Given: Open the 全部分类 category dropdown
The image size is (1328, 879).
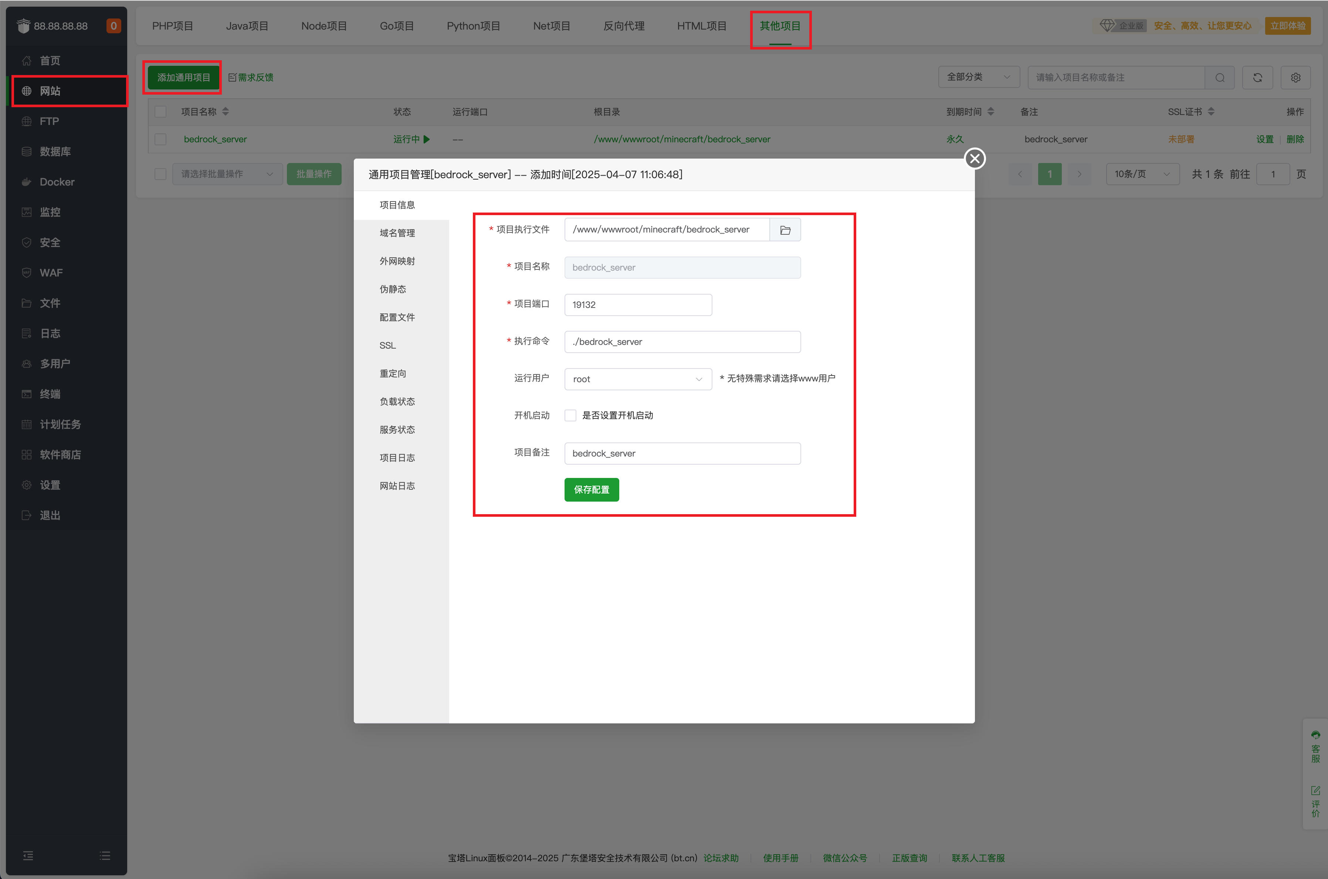Looking at the screenshot, I should [x=979, y=77].
